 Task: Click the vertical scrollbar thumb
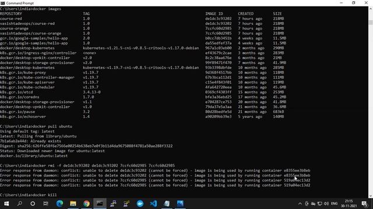371,22
